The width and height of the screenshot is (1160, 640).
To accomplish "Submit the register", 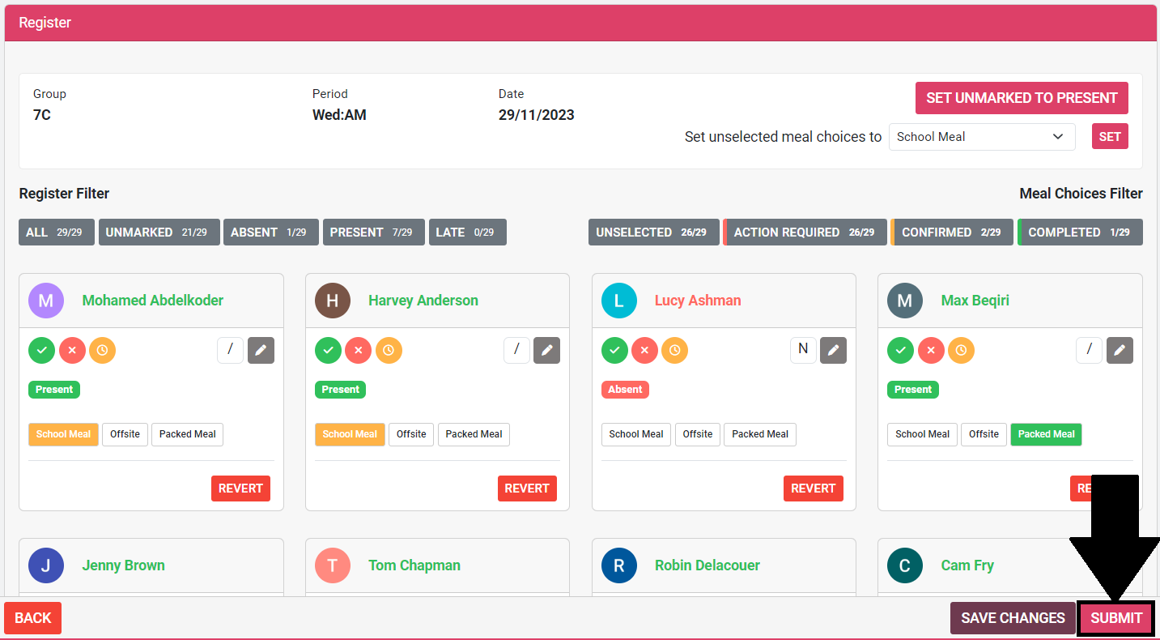I will (x=1115, y=618).
